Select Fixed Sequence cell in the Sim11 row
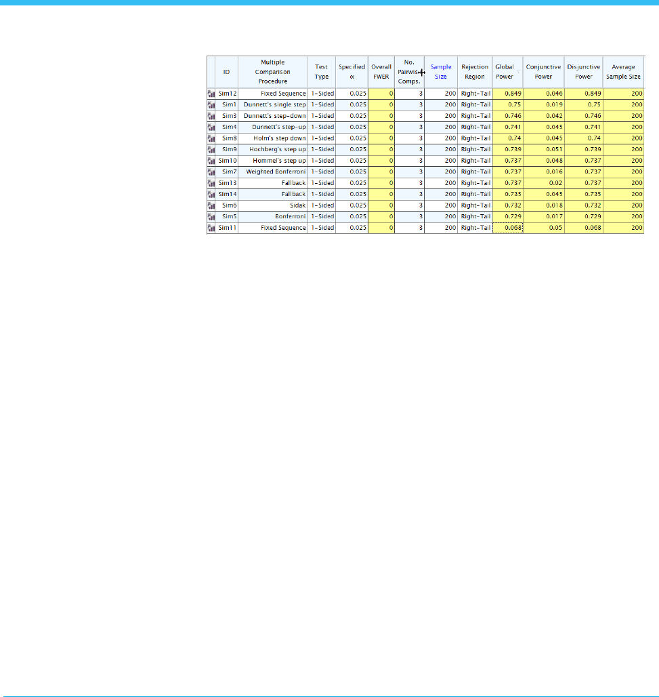This screenshot has height=697, width=659. click(273, 228)
